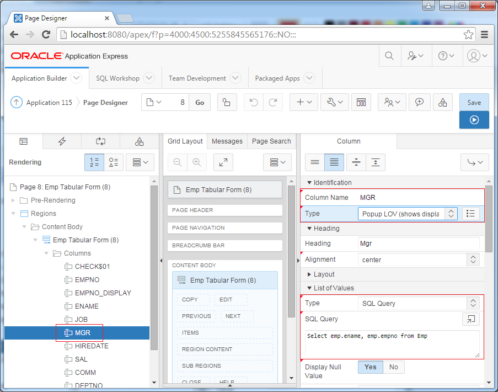Screen dimensions: 498x392
Task: Set Display Null Value to Yes
Action: [x=370, y=367]
